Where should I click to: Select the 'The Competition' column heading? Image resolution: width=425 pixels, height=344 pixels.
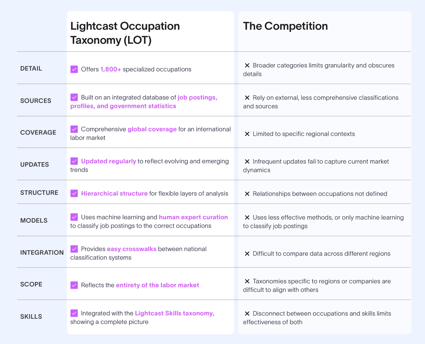click(285, 26)
